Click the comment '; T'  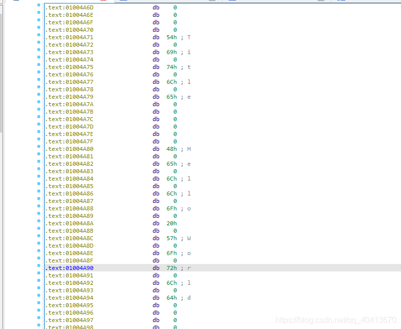pos(186,37)
